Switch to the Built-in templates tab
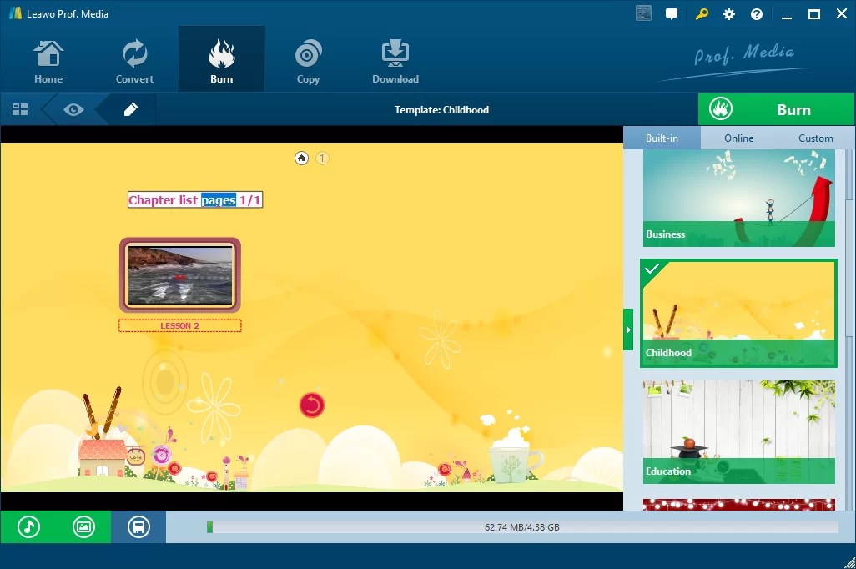Image resolution: width=856 pixels, height=569 pixels. point(662,138)
